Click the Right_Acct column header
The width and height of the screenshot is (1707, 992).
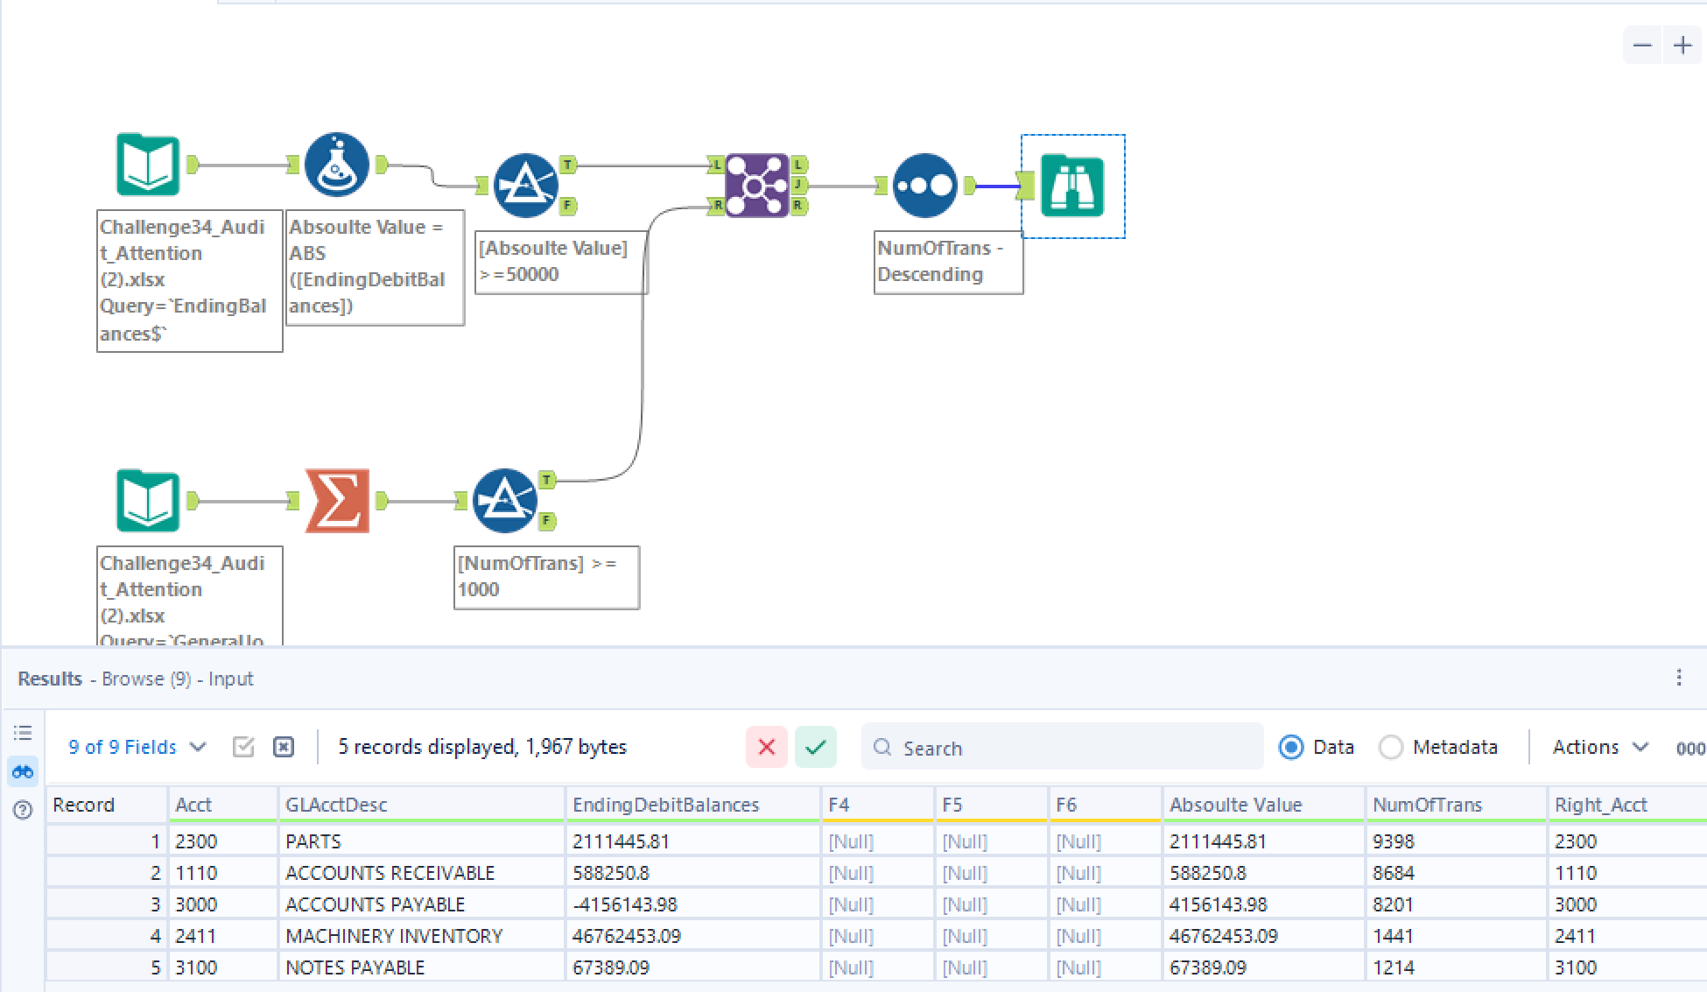click(x=1627, y=805)
